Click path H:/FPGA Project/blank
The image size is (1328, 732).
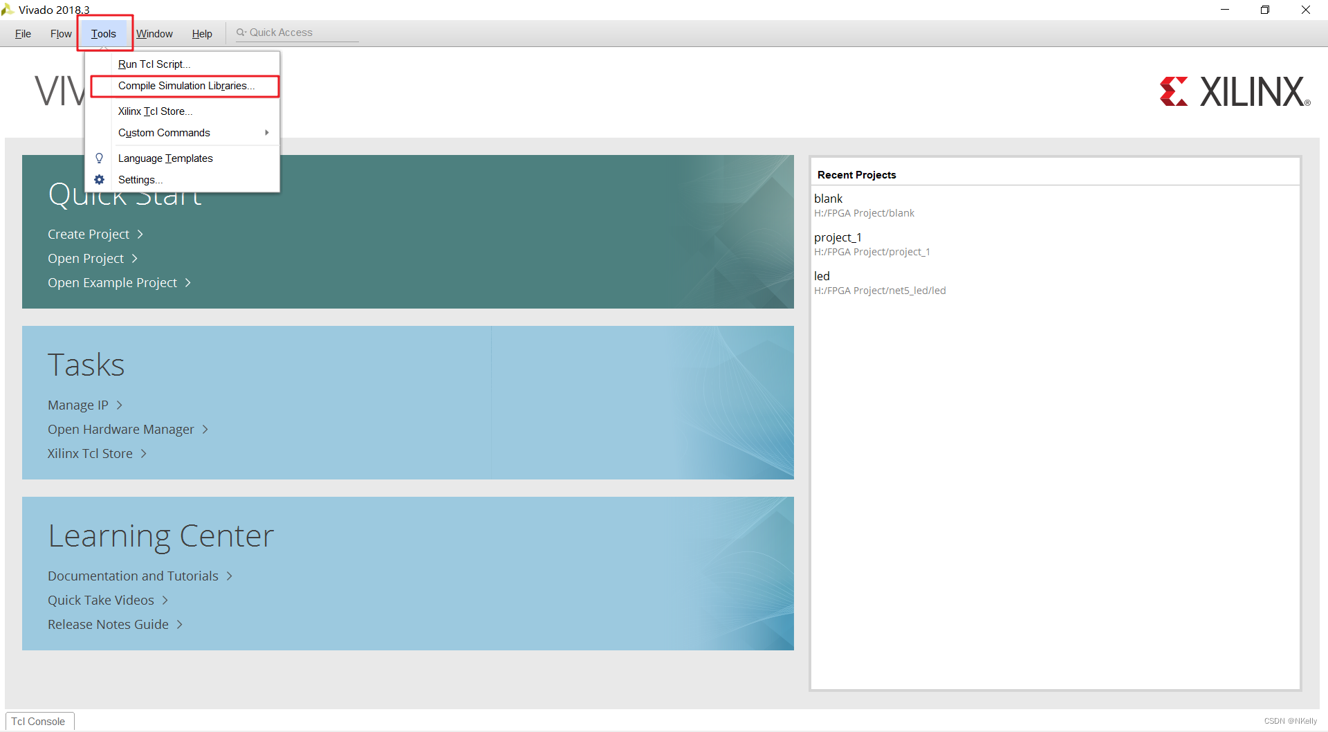(x=864, y=213)
